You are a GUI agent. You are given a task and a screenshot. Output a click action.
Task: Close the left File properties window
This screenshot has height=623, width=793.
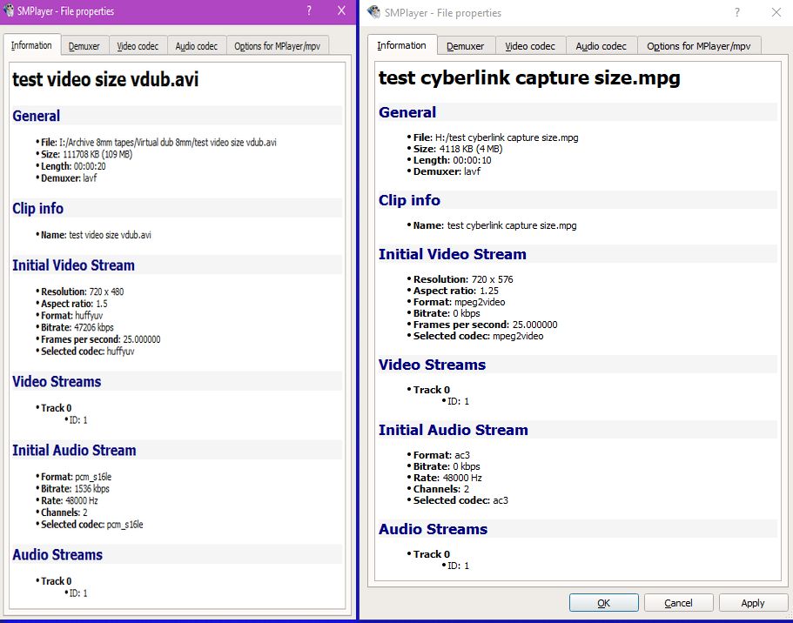point(342,10)
